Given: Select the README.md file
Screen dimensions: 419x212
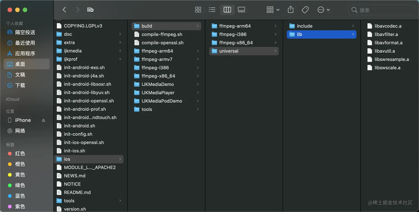Looking at the screenshot, I should point(89,192).
